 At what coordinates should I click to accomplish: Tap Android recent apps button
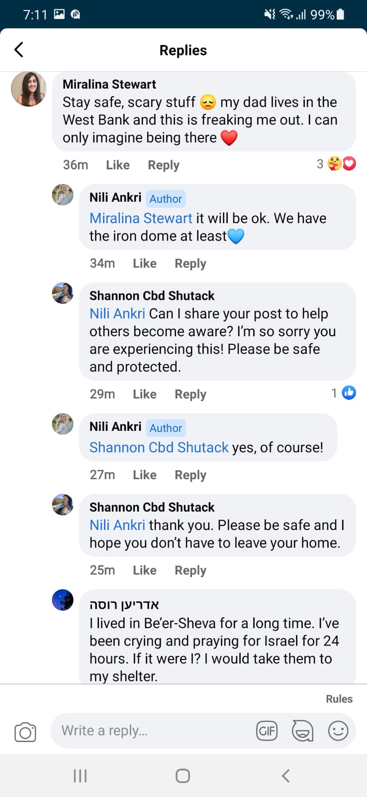tap(80, 776)
